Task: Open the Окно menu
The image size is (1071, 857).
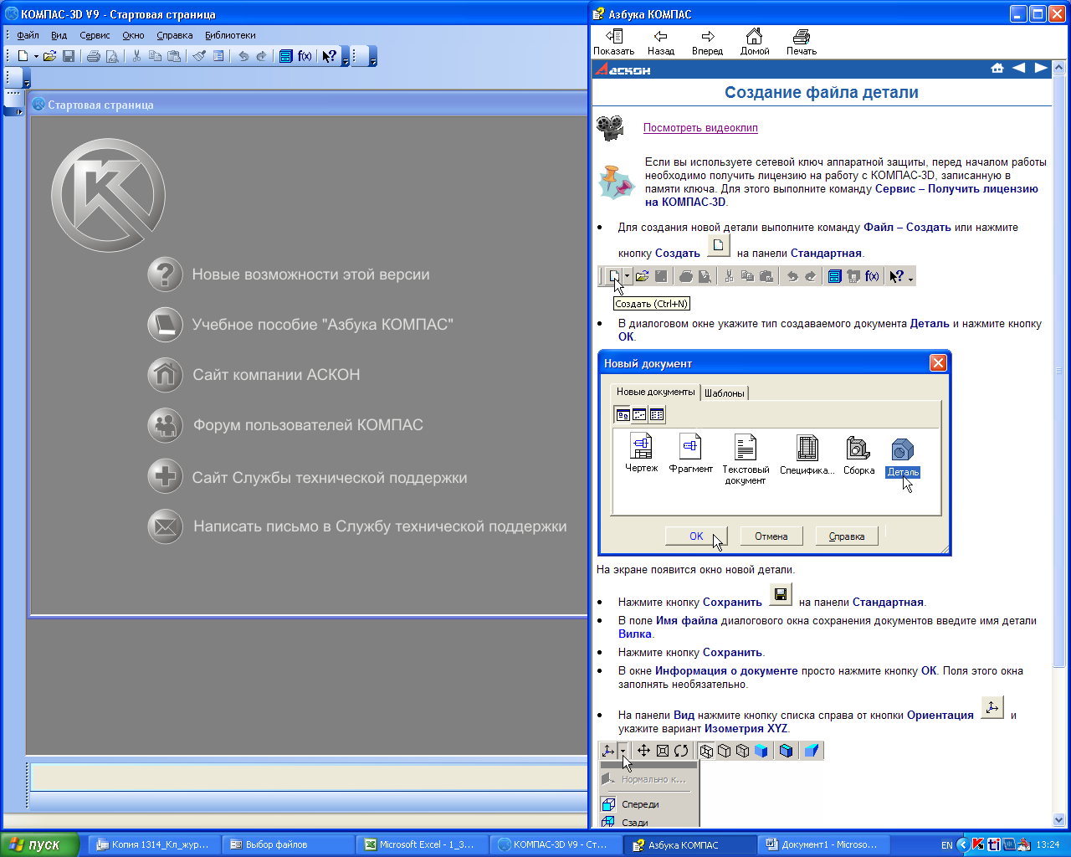Action: point(133,35)
